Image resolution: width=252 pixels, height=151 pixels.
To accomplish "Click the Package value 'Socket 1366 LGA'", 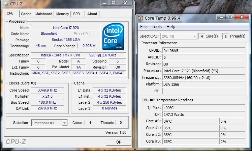I will (66, 40).
